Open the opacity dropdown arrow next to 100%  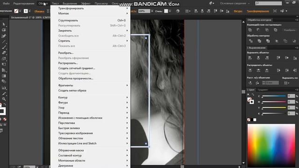point(152,11)
